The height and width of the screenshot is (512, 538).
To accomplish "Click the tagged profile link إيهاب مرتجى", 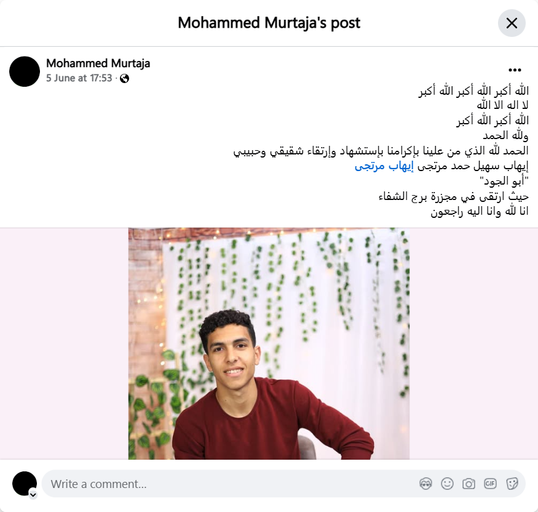I will click(x=384, y=166).
